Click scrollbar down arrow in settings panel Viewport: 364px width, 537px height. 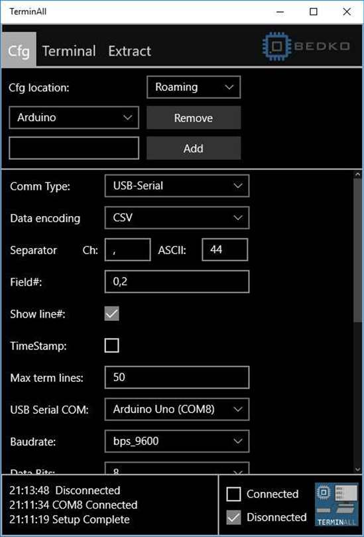pos(357,469)
